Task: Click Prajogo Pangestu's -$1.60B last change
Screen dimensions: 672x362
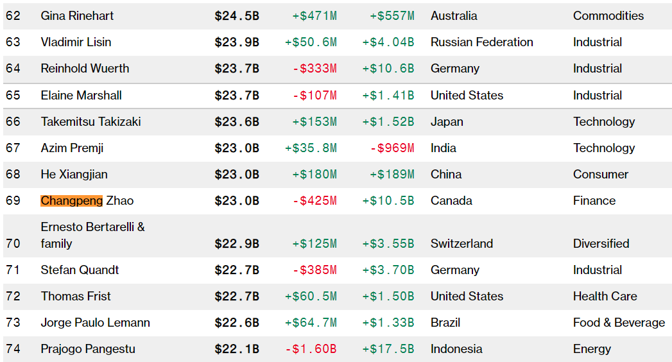Action: [311, 349]
